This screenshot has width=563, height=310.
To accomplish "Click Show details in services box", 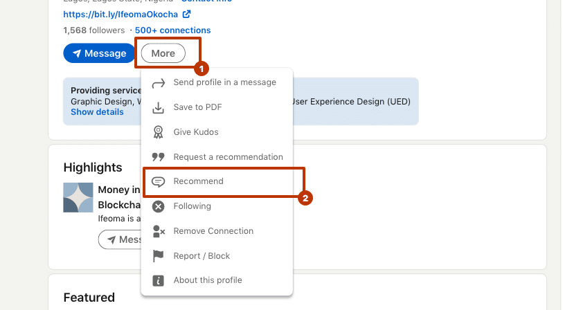I will click(x=97, y=112).
